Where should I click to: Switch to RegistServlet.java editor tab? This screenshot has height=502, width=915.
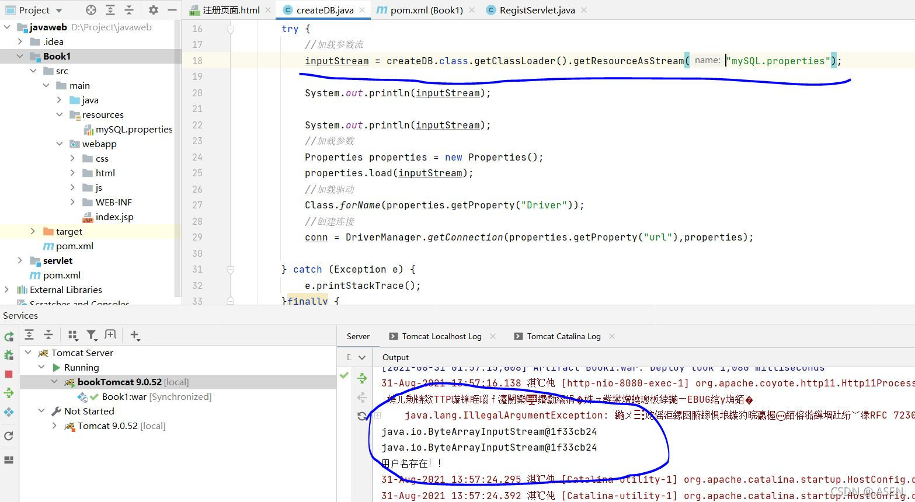[537, 10]
